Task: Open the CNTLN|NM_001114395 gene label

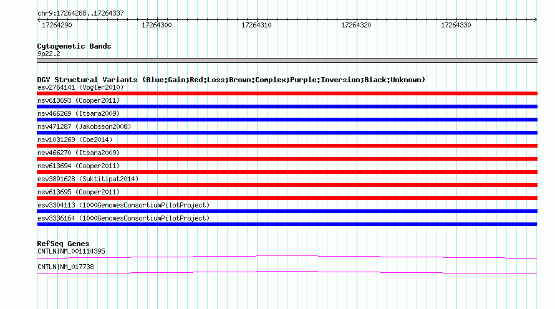Action: 71,251
